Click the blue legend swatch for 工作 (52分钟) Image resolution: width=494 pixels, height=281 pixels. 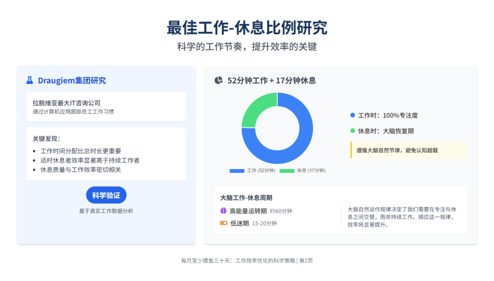[237, 170]
